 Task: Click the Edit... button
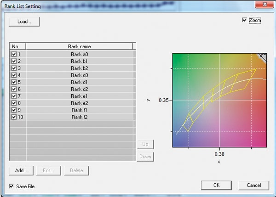click(x=48, y=170)
